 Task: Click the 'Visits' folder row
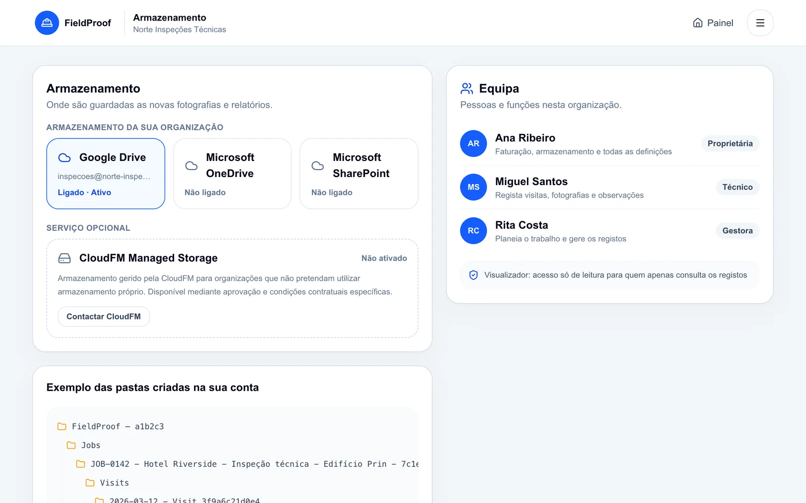tap(107, 483)
